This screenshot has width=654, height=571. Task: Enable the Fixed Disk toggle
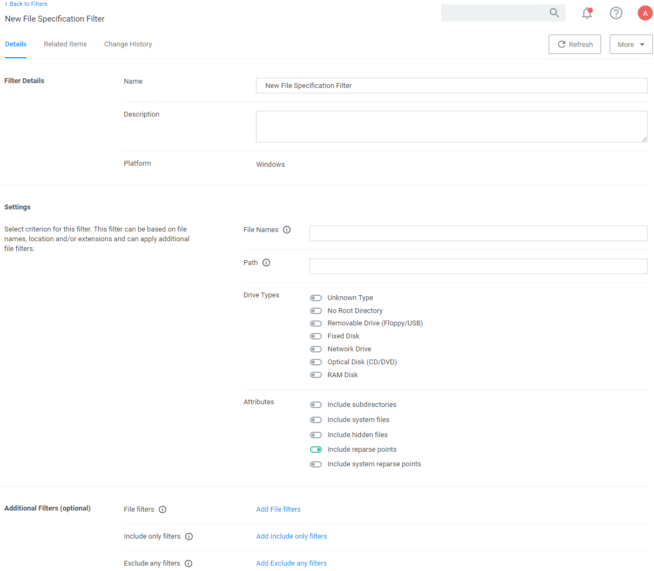pos(316,336)
